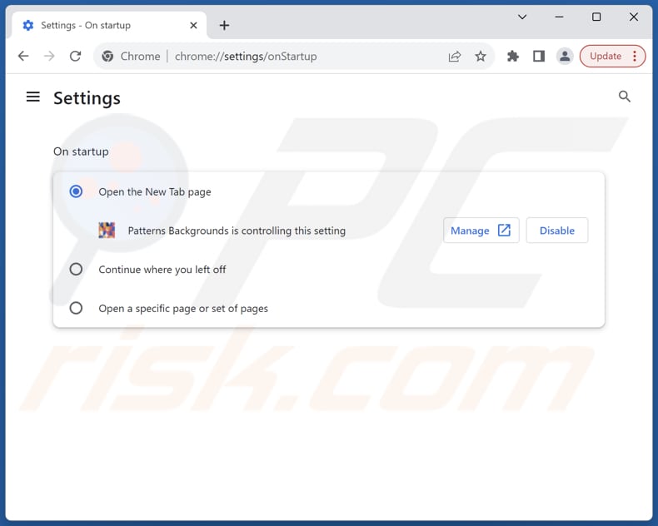This screenshot has width=658, height=526.
Task: Open the tab search chevron
Action: (522, 17)
